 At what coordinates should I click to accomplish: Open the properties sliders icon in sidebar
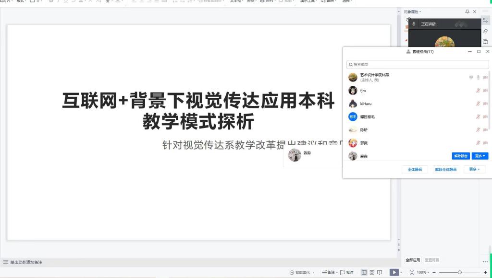click(485, 20)
